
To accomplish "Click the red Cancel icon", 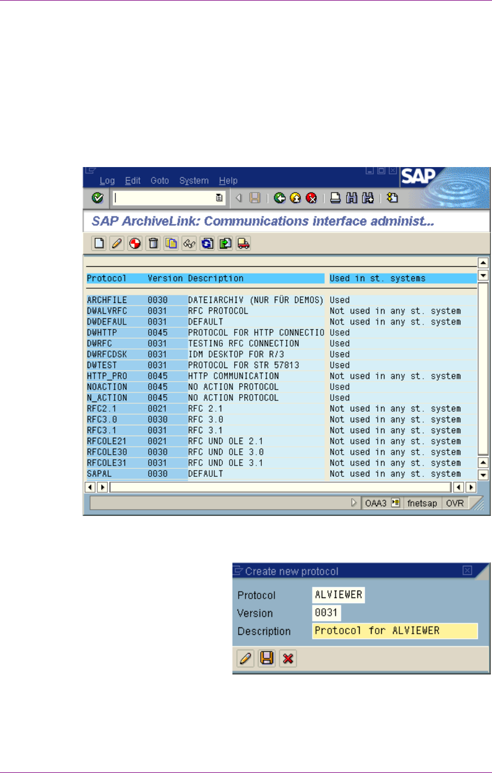I will click(x=311, y=198).
